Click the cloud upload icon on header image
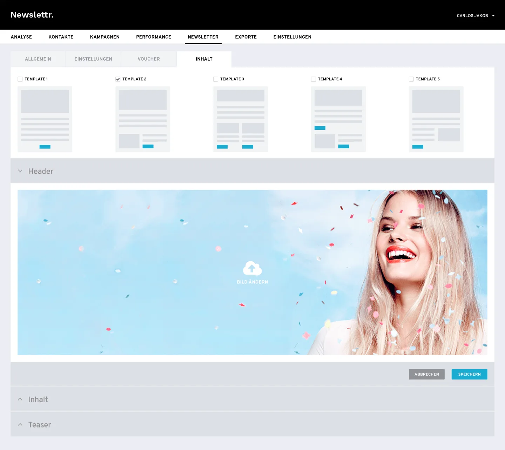Viewport: 505px width, 450px height. point(252,268)
